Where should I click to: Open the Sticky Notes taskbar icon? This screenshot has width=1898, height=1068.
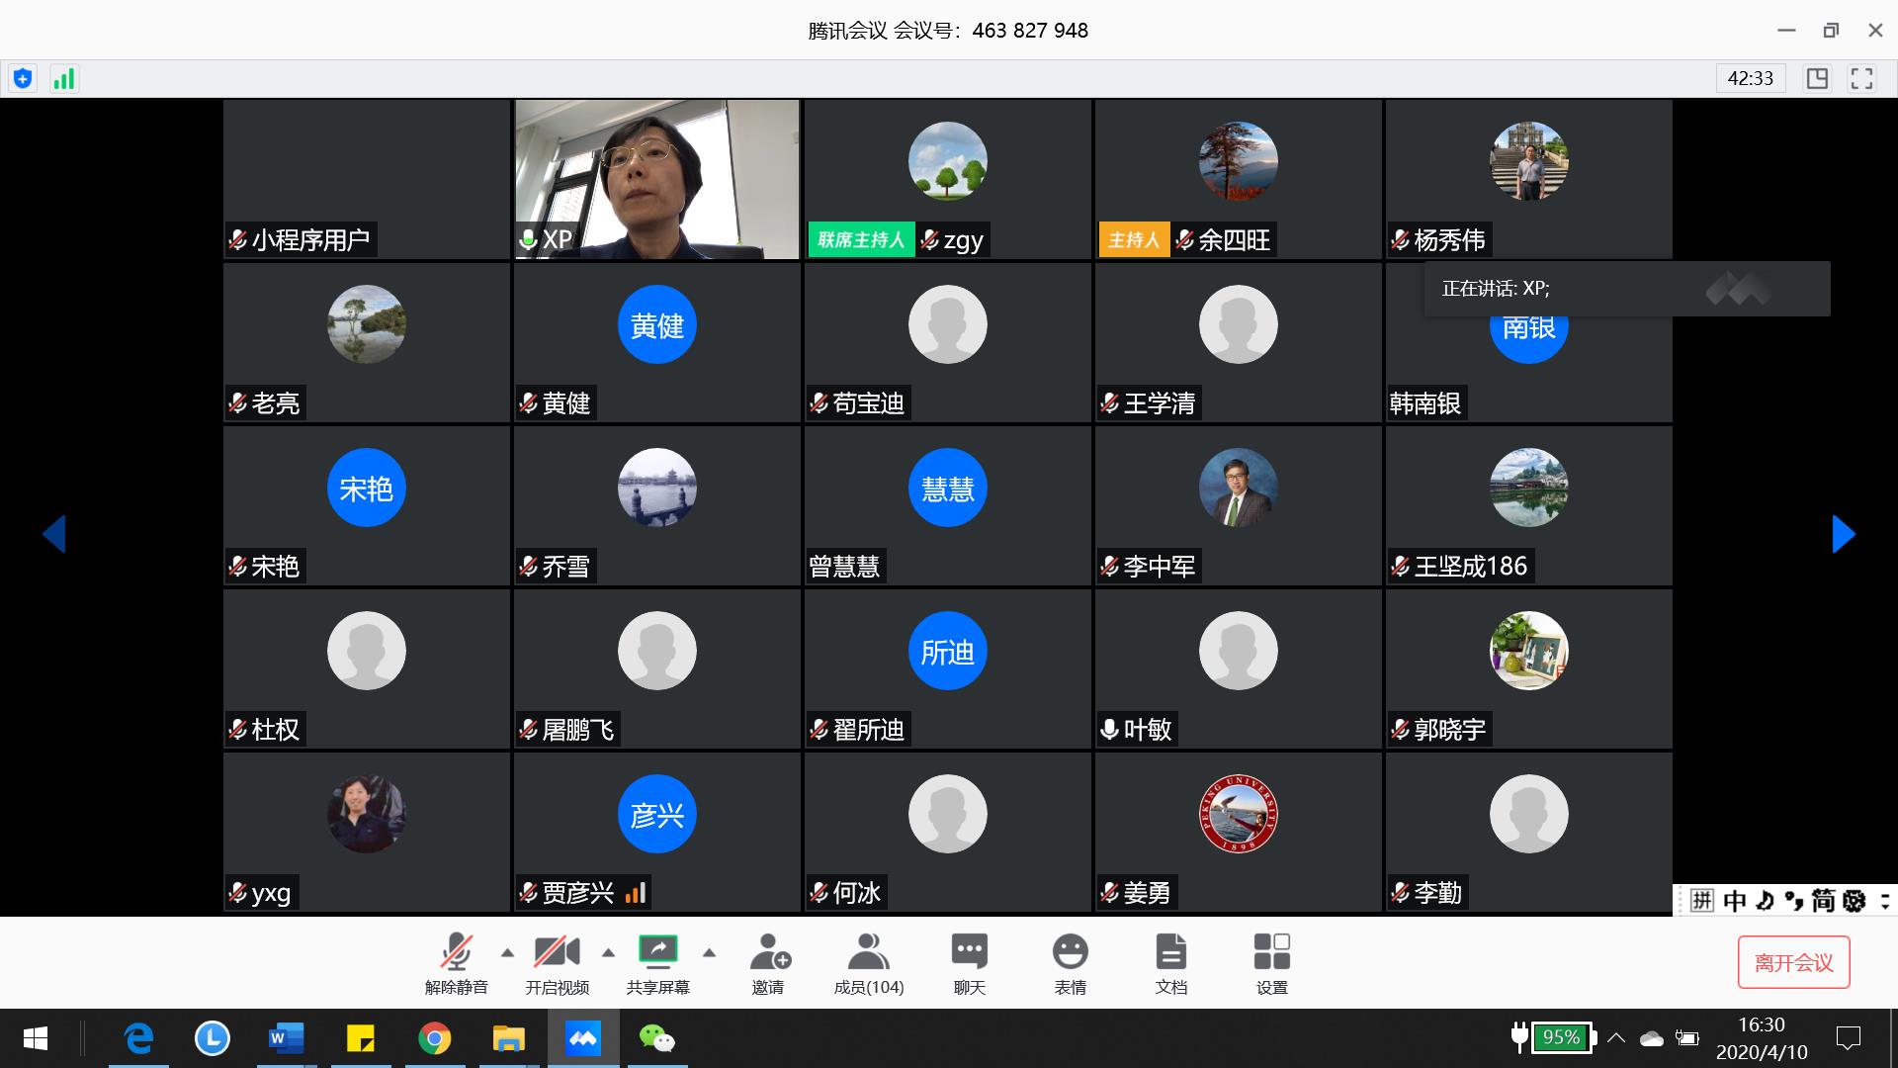click(x=361, y=1038)
